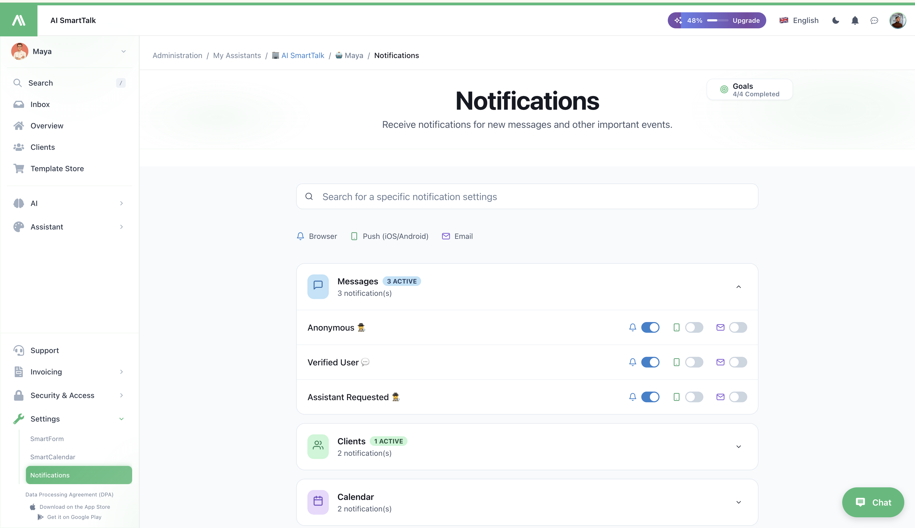The height and width of the screenshot is (528, 915).
Task: Expand the Calendar notifications section
Action: 738,502
